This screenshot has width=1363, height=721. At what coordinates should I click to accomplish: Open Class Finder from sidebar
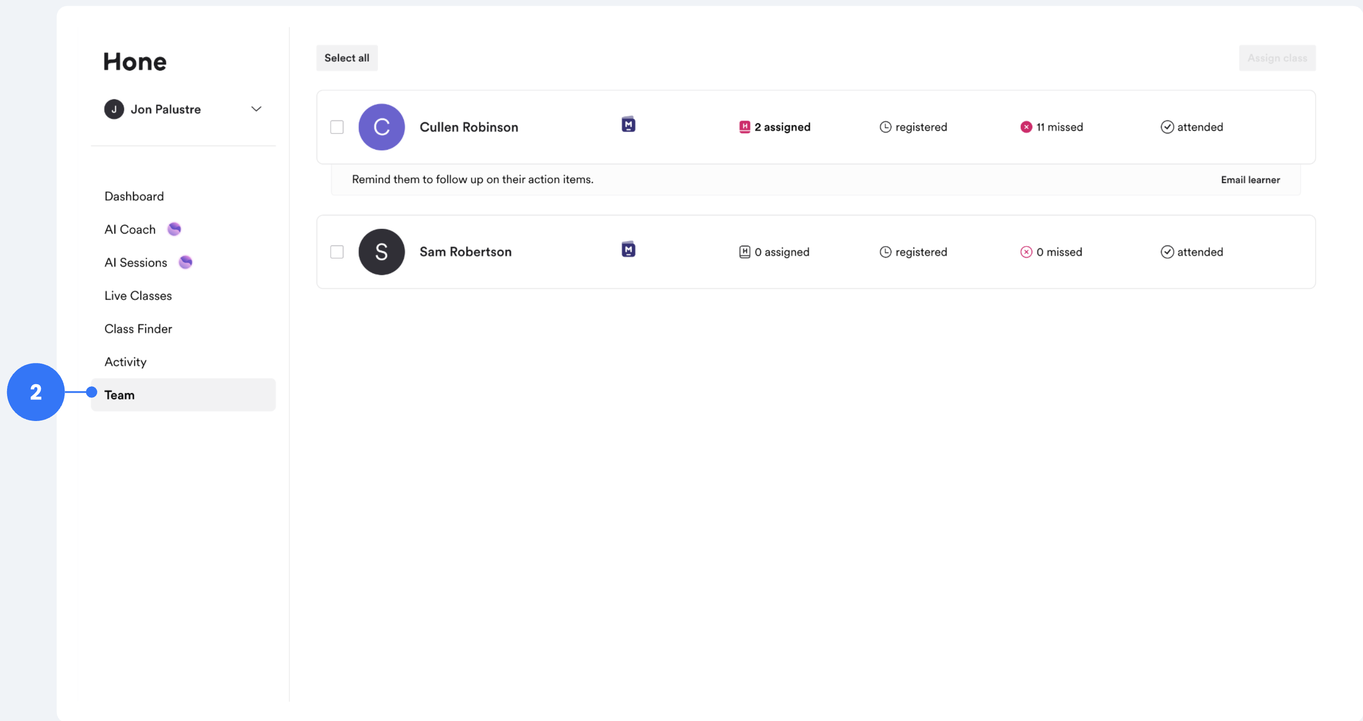(138, 329)
